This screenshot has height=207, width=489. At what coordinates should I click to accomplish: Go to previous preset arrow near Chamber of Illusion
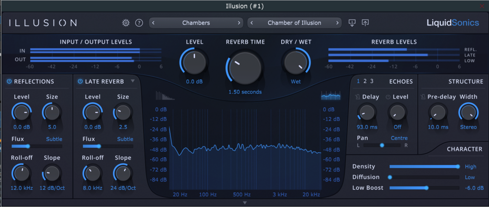(252, 23)
